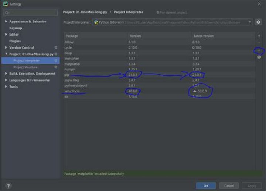This screenshot has height=191, width=266.
Task: Click Project Interpreter breadcrumb title
Action: [x=129, y=12]
